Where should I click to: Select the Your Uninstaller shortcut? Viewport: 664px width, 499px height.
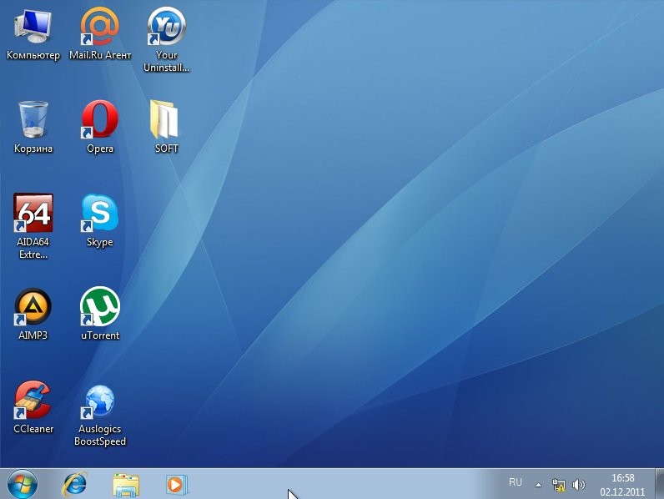[167, 39]
